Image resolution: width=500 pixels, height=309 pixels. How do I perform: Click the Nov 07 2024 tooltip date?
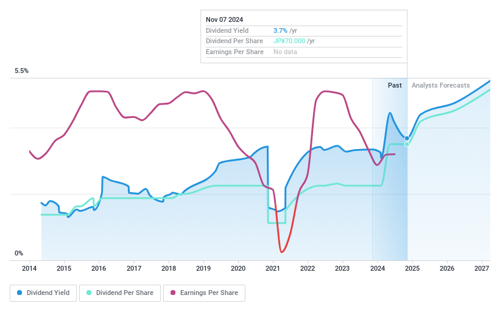point(224,19)
